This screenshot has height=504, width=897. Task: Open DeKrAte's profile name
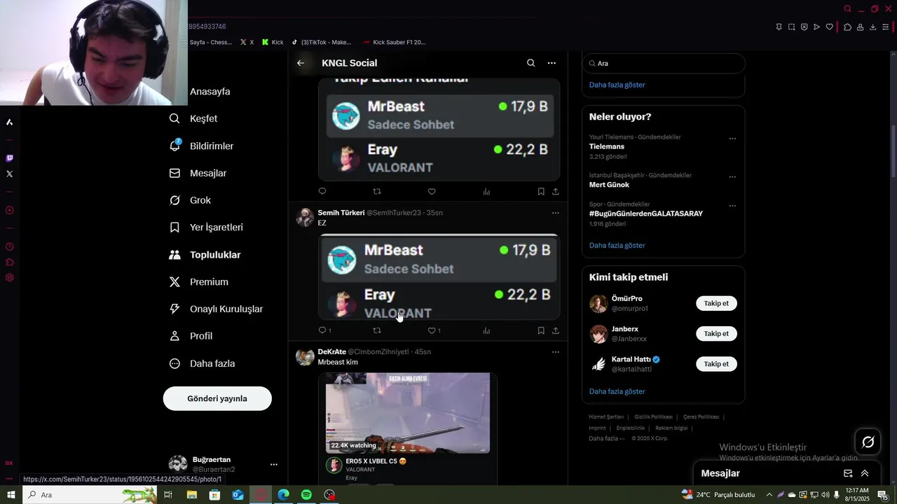[332, 352]
